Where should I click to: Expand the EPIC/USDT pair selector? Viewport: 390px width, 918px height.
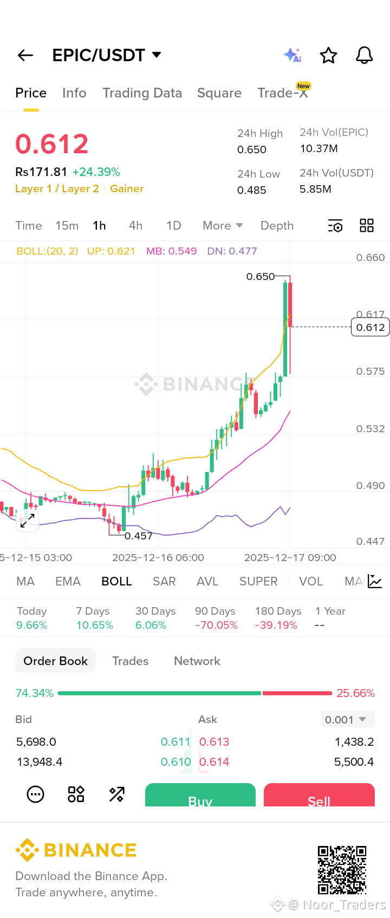coord(107,55)
